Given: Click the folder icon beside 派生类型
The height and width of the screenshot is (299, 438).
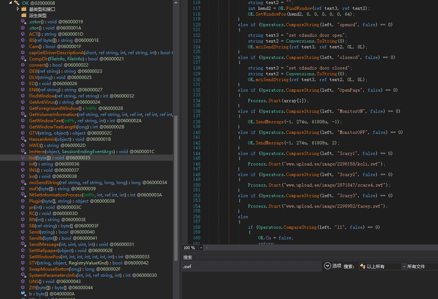Looking at the screenshot, I should 24,15.
